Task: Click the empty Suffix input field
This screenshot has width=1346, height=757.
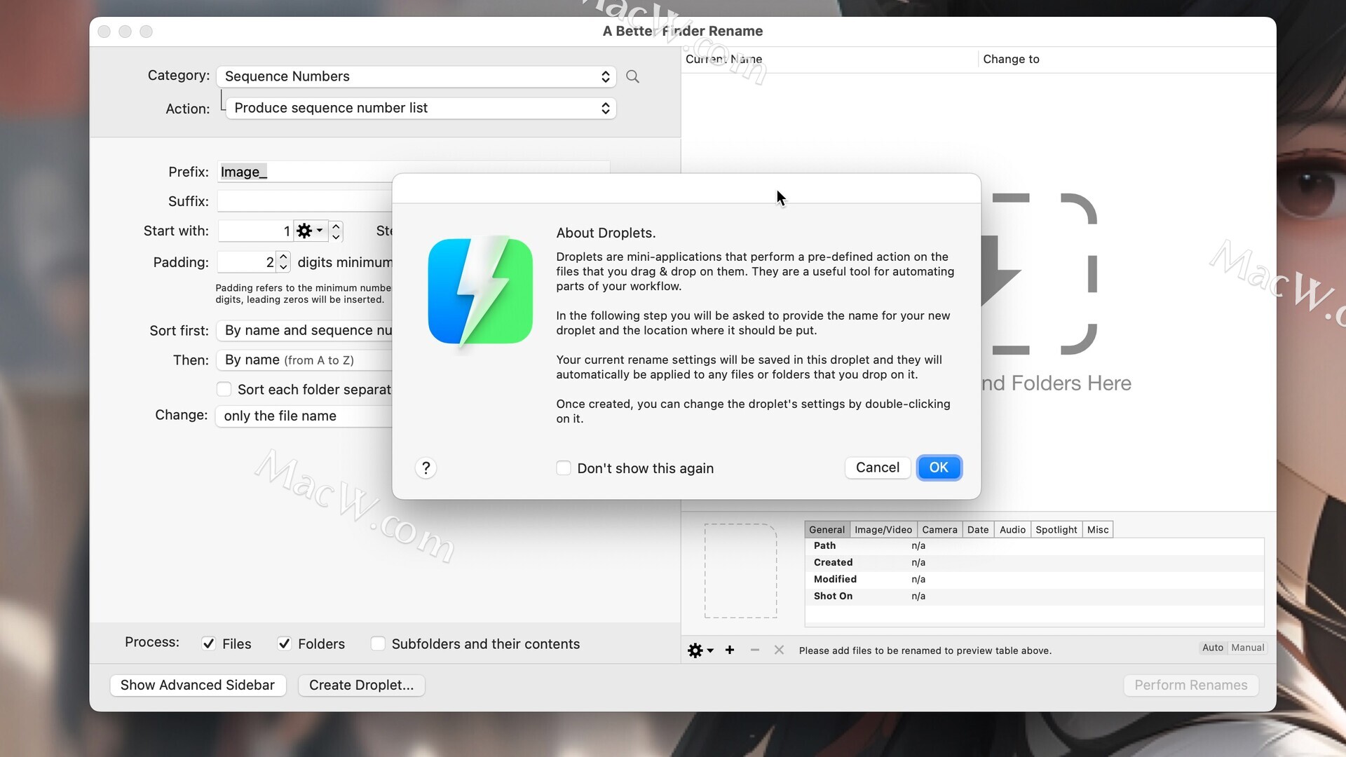Action: [305, 201]
